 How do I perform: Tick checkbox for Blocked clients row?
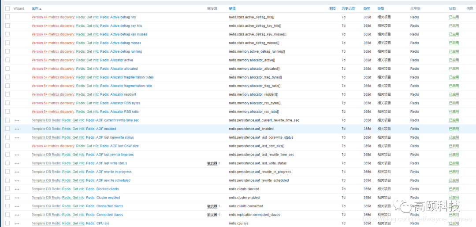(x=7, y=189)
